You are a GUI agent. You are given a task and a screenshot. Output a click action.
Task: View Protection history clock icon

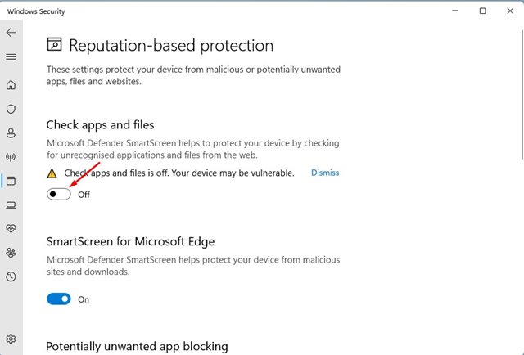pos(11,276)
